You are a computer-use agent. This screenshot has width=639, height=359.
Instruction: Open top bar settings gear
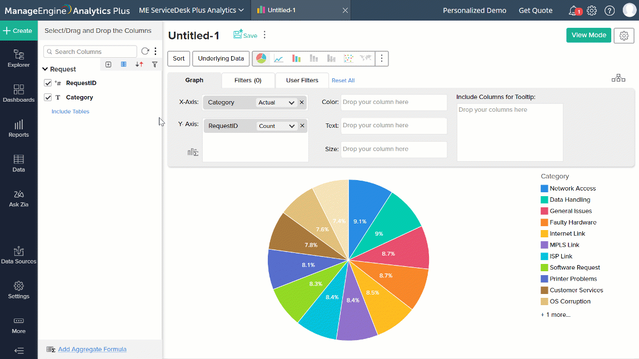592,11
